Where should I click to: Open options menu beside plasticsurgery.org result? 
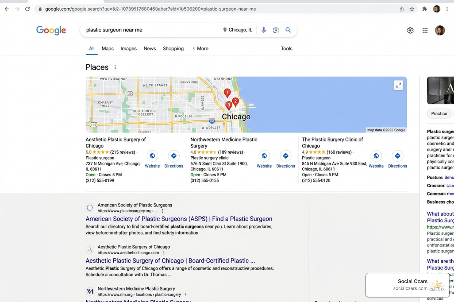[x=163, y=211]
